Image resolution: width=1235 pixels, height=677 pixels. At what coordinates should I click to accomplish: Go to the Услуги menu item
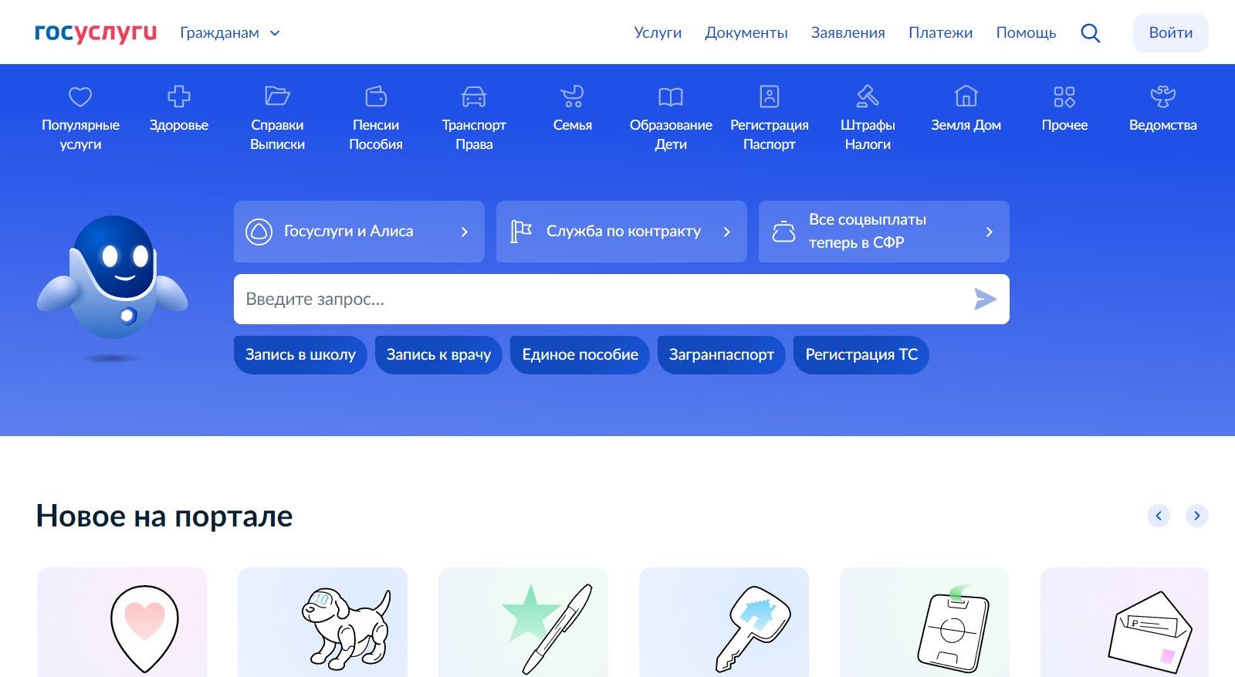tap(658, 32)
